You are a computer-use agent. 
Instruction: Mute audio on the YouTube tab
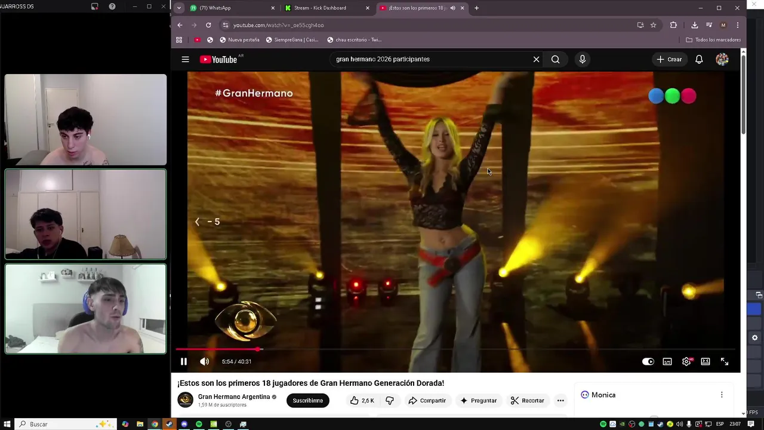(452, 8)
